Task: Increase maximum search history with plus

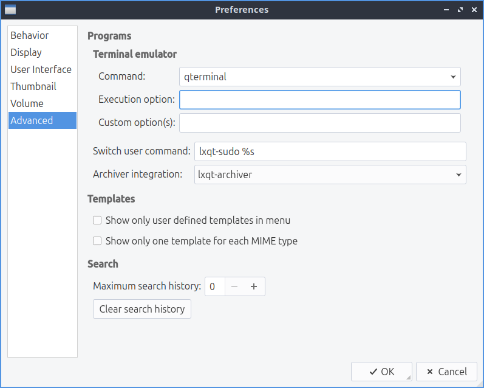Action: 254,286
